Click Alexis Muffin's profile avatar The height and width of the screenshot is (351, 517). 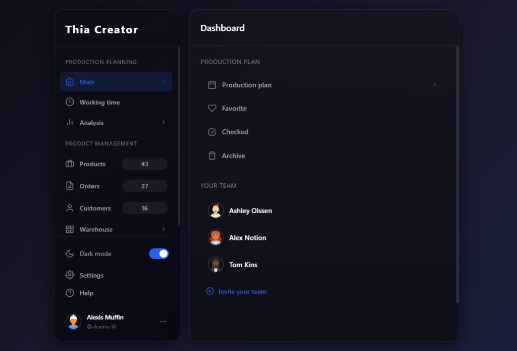pyautogui.click(x=73, y=322)
